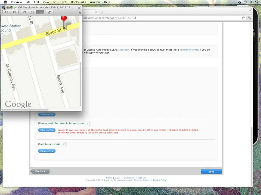
Task: Click help icon beside iPhone and iPod touch Screenshots
Action: [x=89, y=123]
